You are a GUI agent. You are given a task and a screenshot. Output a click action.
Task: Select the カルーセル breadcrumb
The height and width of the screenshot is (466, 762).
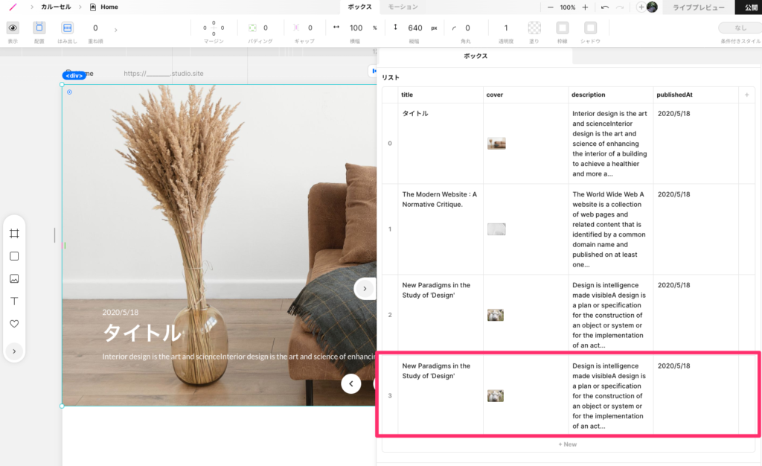point(56,7)
